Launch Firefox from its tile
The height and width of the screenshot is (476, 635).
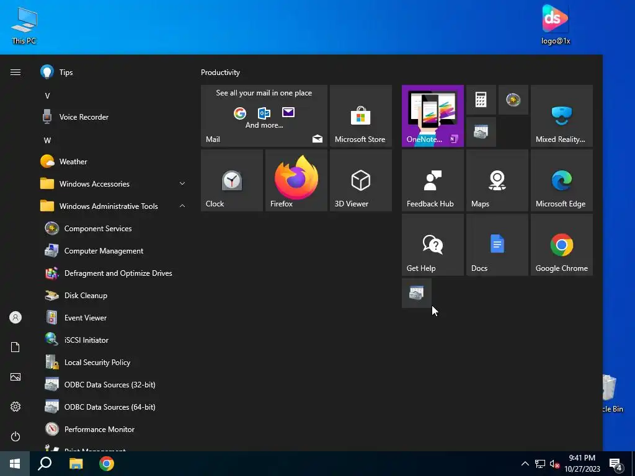[296, 180]
